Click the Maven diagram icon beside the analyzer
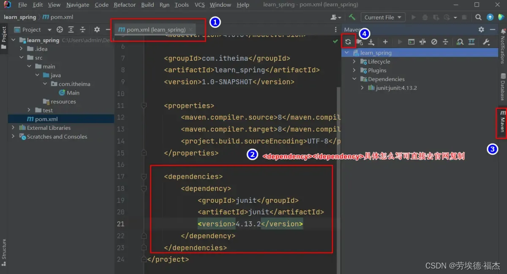 [x=472, y=42]
